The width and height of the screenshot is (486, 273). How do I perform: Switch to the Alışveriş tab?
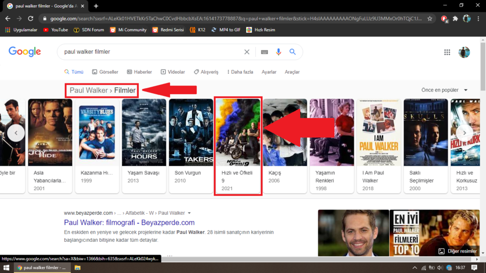pyautogui.click(x=206, y=72)
